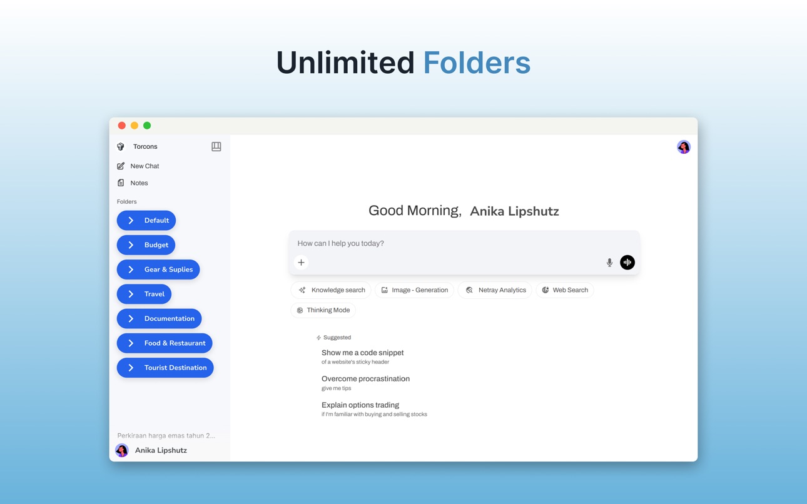Click the Image - Generation picture icon
This screenshot has height=504, width=807.
385,290
